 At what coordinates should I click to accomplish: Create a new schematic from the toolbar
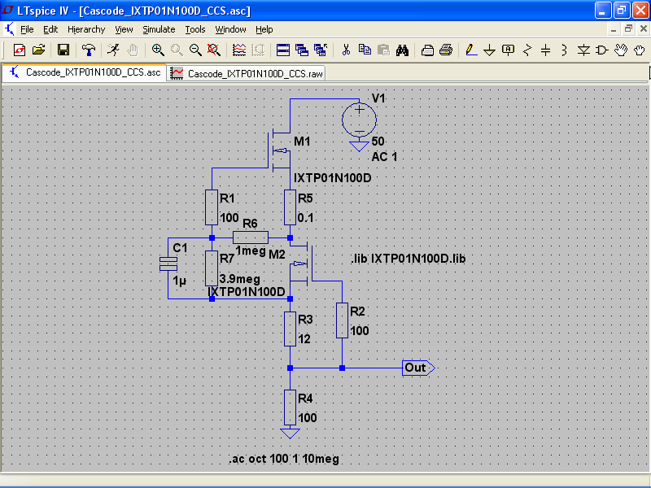point(20,50)
